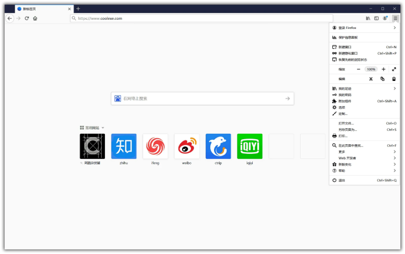Viewport: 405px width, 254px height.
Task: Open Add-ons entry (Ctrl+Shift+A)
Action: pos(364,101)
